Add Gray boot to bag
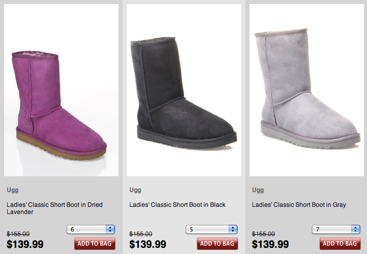Image resolution: width=367 pixels, height=254 pixels. pyautogui.click(x=340, y=244)
